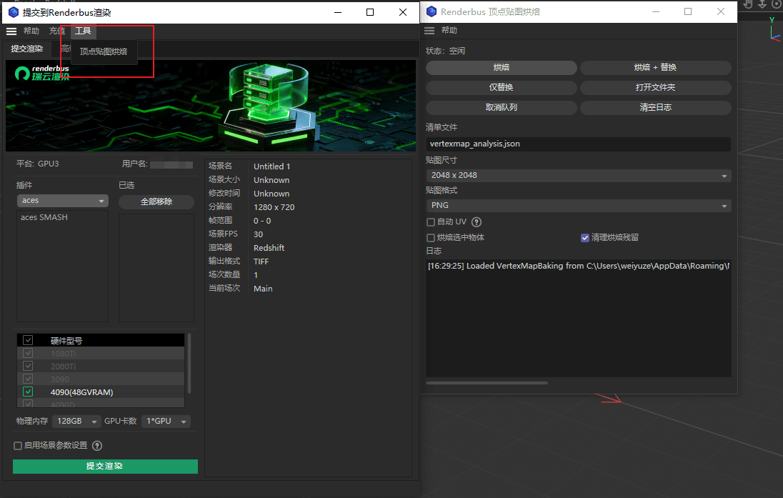This screenshot has height=498, width=783.
Task: Enable the 自动 UV checkbox
Action: pos(431,221)
